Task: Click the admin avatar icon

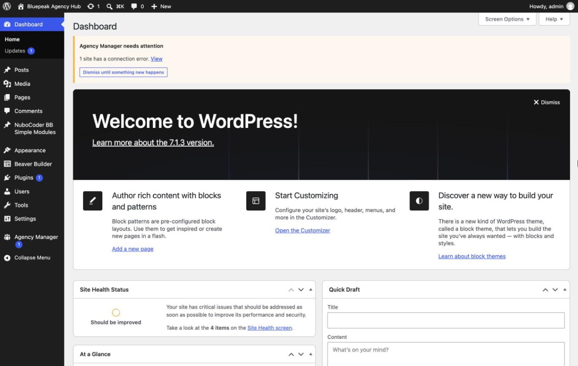Action: click(570, 6)
